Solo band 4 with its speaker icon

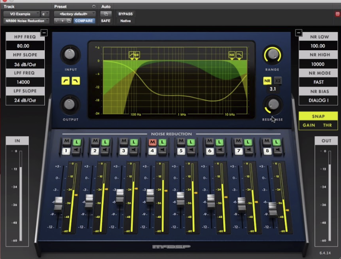pyautogui.click(x=162, y=150)
